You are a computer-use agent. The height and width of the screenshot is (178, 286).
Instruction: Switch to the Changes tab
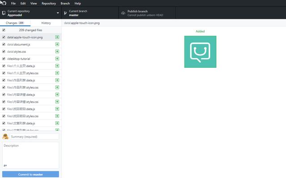[15, 23]
